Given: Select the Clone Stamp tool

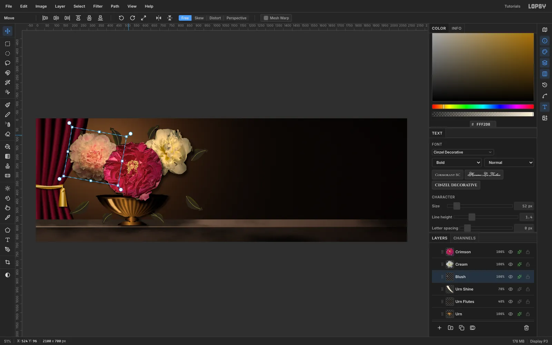Looking at the screenshot, I should pyautogui.click(x=7, y=166).
